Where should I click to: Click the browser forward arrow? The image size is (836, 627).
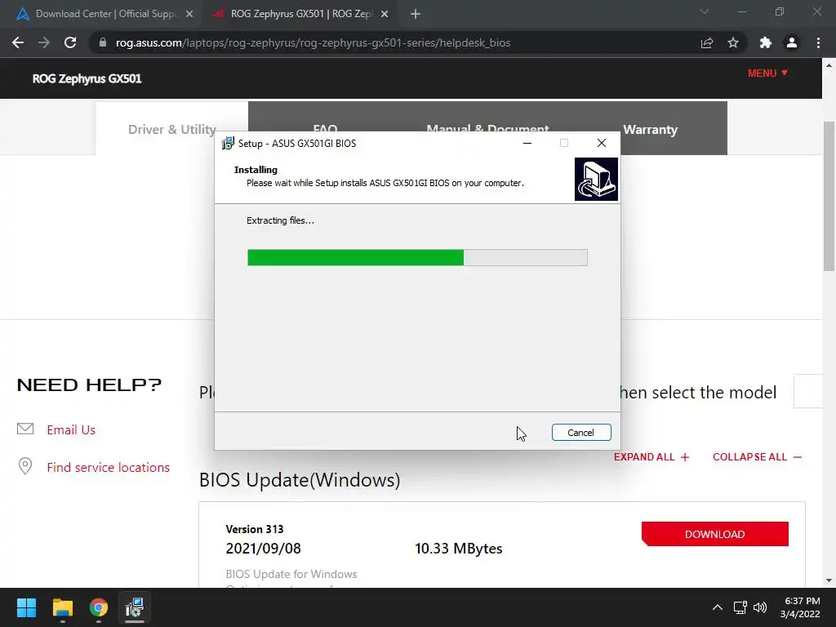click(44, 42)
